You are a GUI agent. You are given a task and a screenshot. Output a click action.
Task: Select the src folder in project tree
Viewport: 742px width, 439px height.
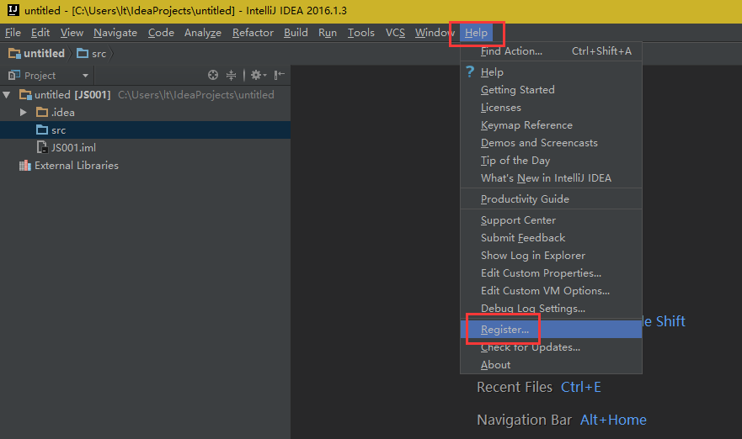pos(145,130)
